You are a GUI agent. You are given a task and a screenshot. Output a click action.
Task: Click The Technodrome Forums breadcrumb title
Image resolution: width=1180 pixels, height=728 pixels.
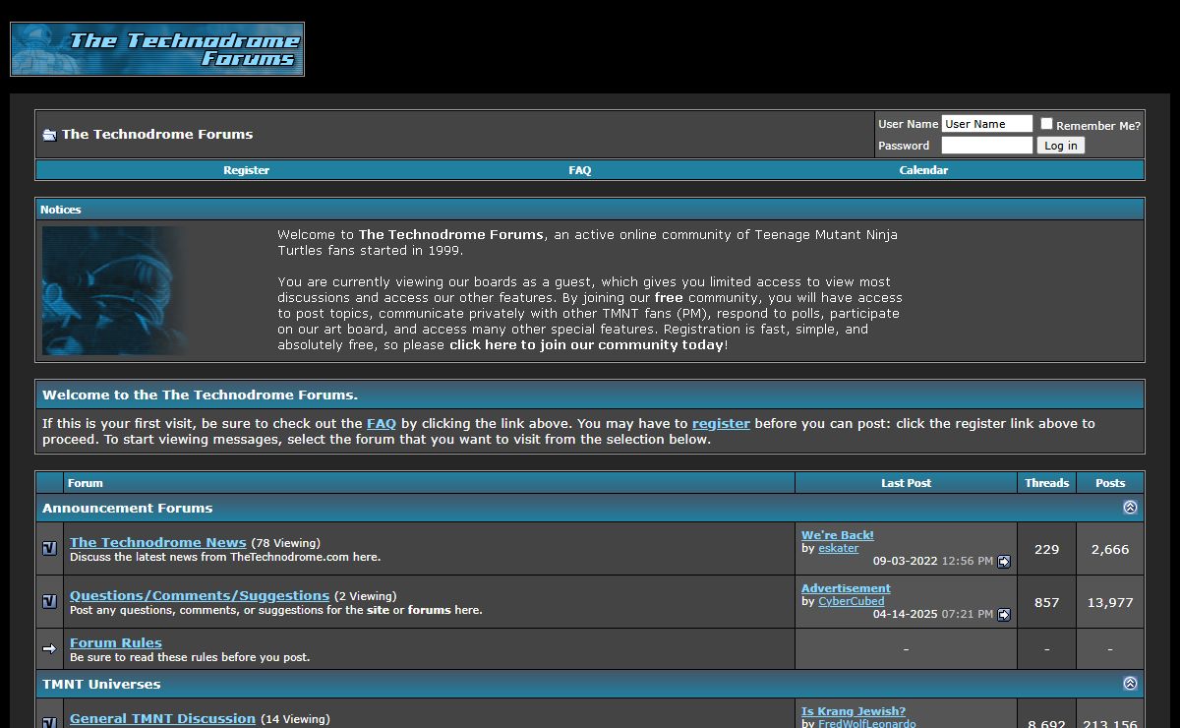[157, 135]
